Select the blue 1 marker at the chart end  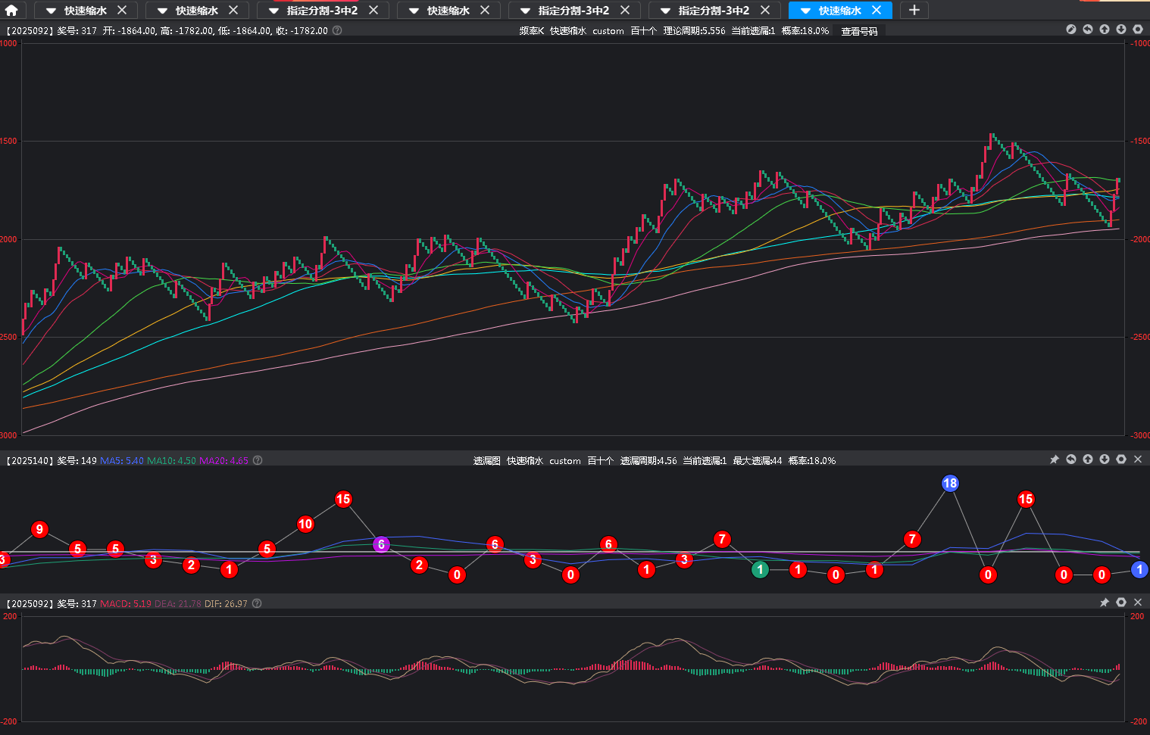point(1139,569)
